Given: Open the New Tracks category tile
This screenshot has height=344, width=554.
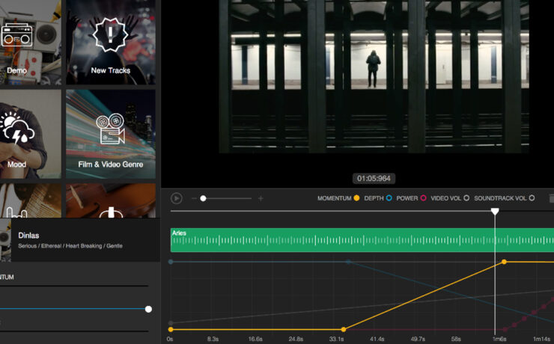Looking at the screenshot, I should tap(111, 42).
